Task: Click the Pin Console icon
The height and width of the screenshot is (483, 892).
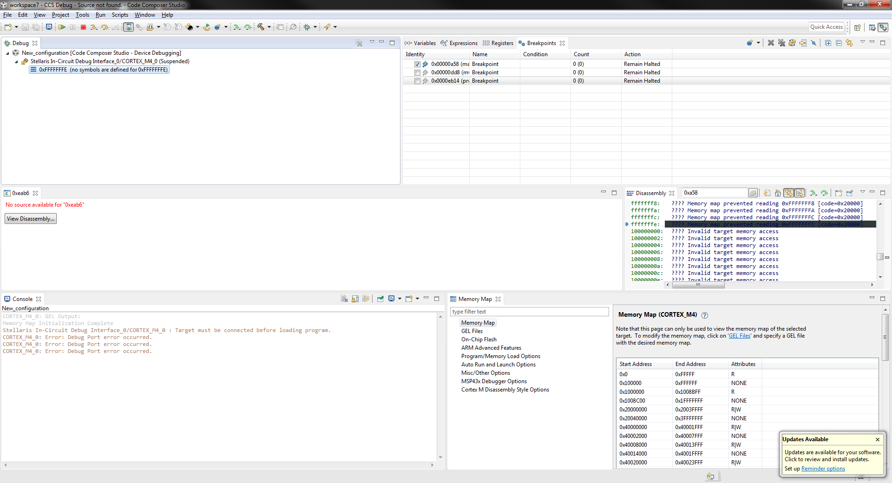Action: 380,299
